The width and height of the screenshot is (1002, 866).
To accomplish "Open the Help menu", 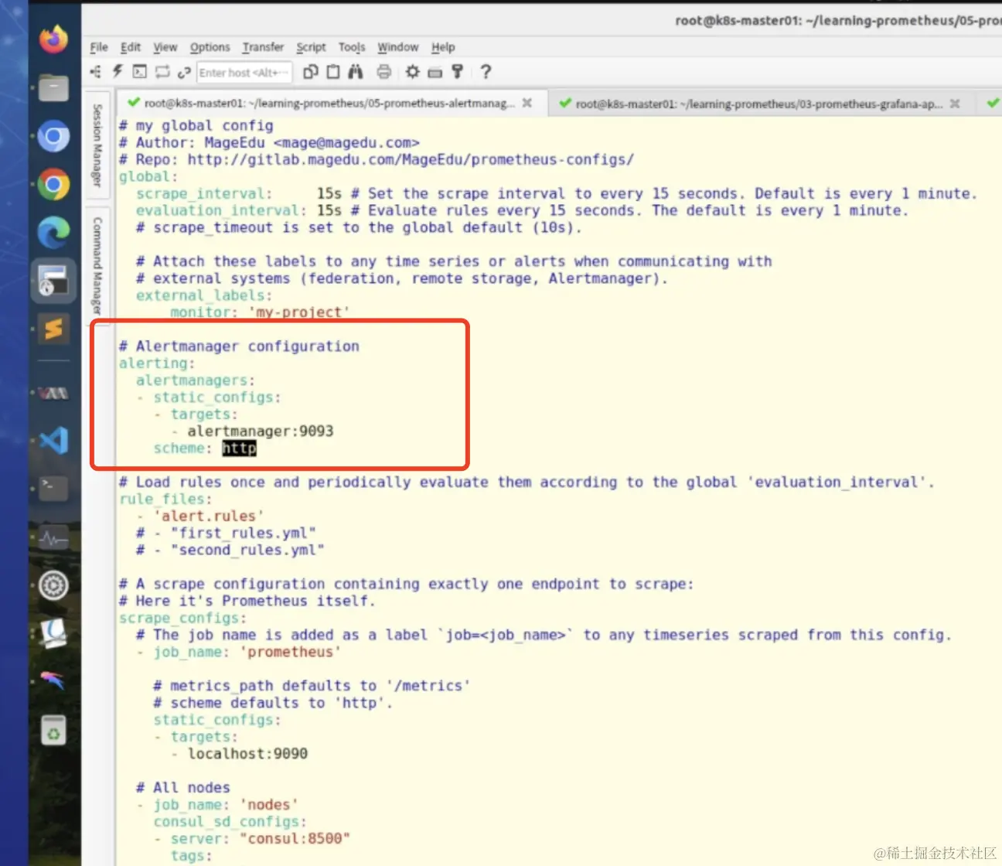I will pos(443,47).
